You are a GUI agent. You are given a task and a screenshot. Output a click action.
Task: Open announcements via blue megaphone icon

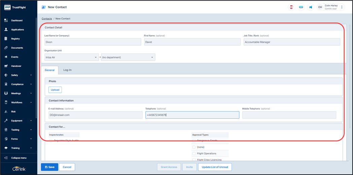[x=310, y=7]
